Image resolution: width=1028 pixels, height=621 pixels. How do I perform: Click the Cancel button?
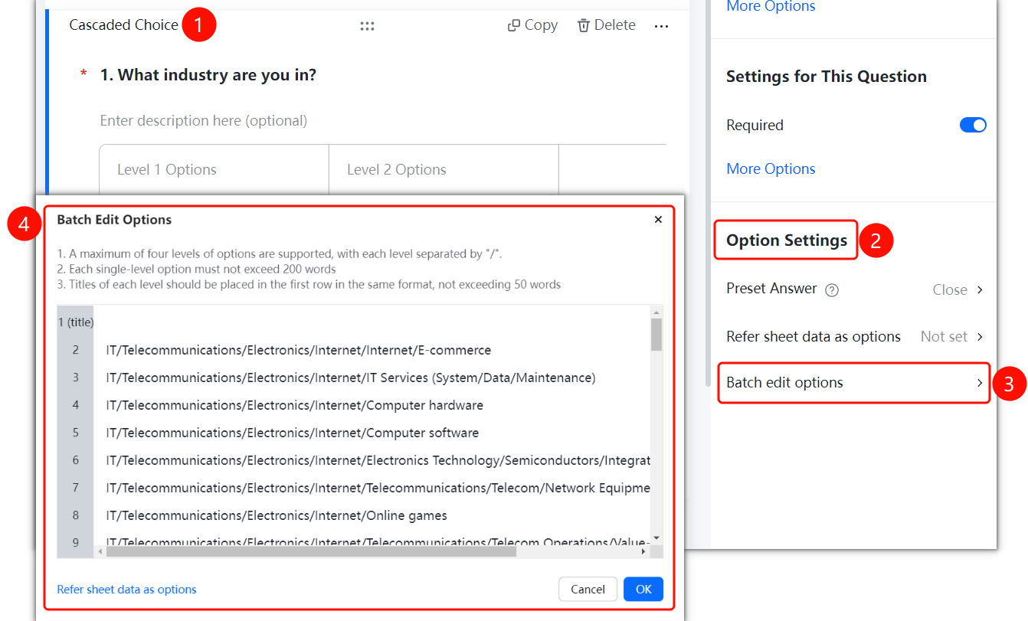(588, 589)
